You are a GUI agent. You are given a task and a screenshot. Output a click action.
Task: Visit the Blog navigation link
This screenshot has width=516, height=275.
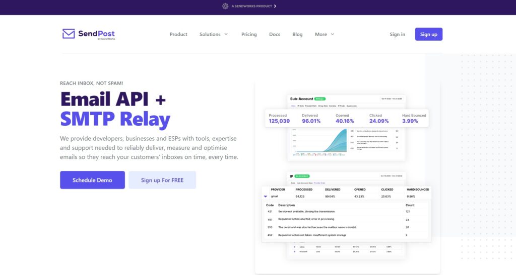(x=297, y=34)
